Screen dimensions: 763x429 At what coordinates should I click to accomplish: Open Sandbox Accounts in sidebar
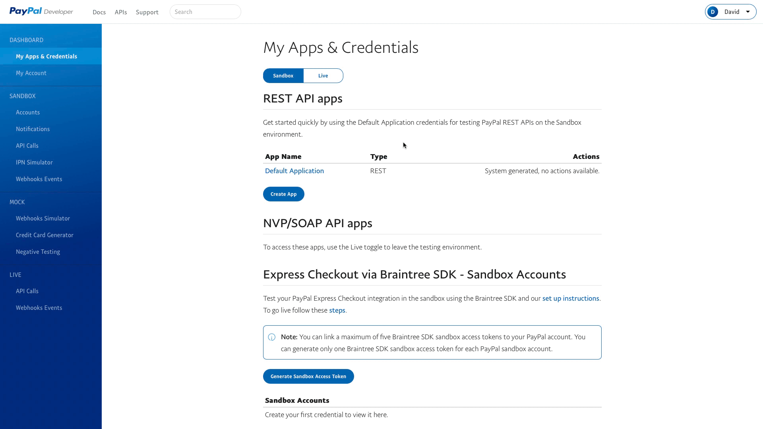(x=28, y=112)
